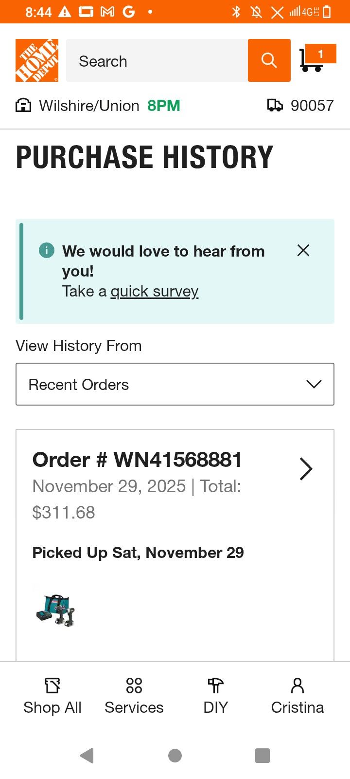Expand the Recent Orders dropdown
The image size is (350, 779).
pos(175,384)
